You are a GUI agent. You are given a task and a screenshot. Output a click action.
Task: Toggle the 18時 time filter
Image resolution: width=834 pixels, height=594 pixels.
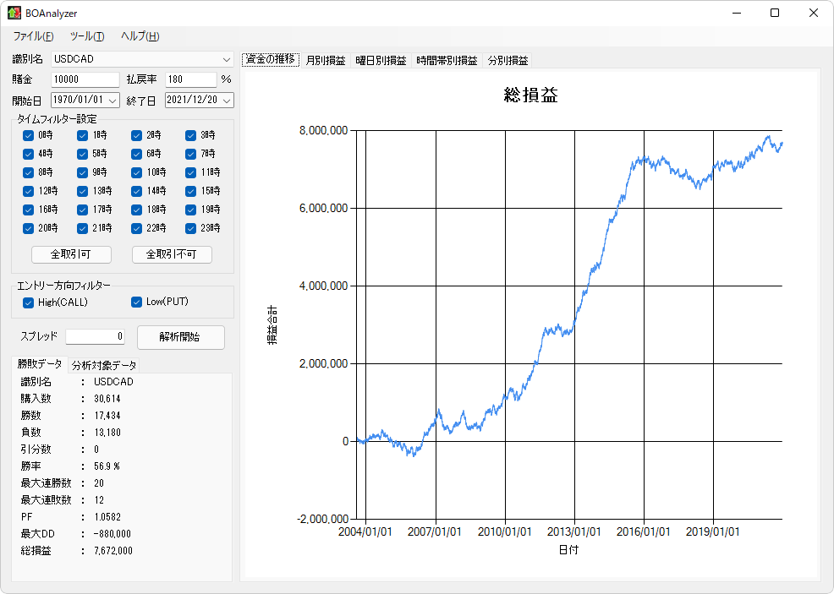click(x=137, y=210)
